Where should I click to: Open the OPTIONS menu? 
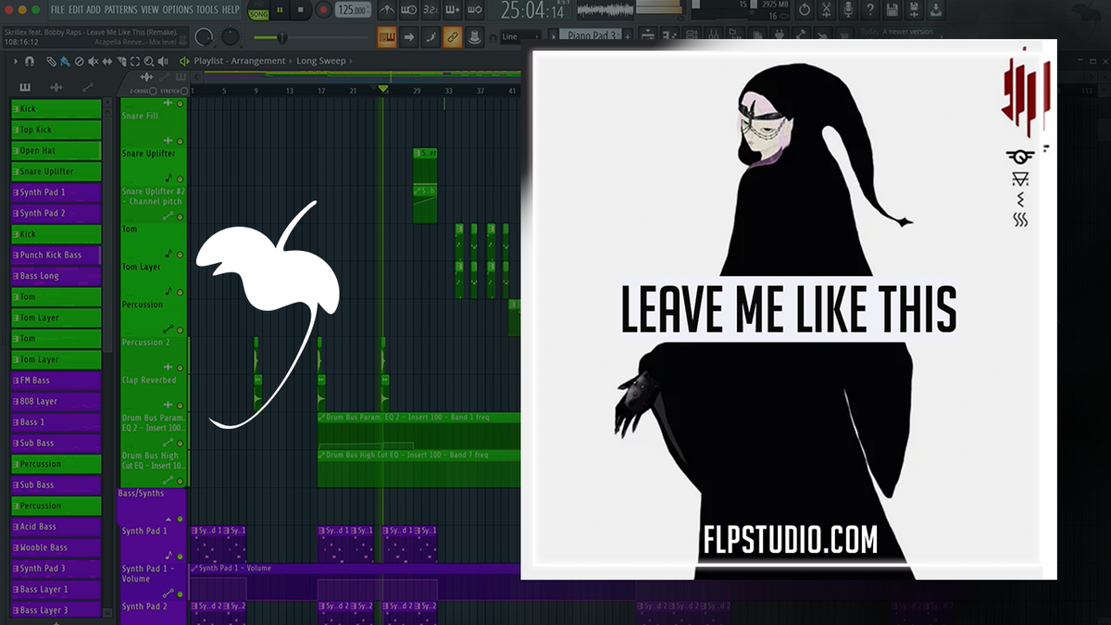tap(179, 9)
